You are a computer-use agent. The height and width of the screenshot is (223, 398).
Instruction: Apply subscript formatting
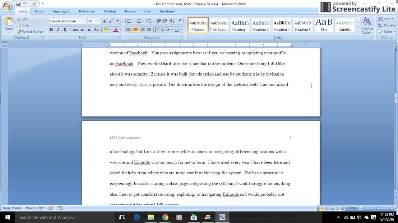point(82,30)
